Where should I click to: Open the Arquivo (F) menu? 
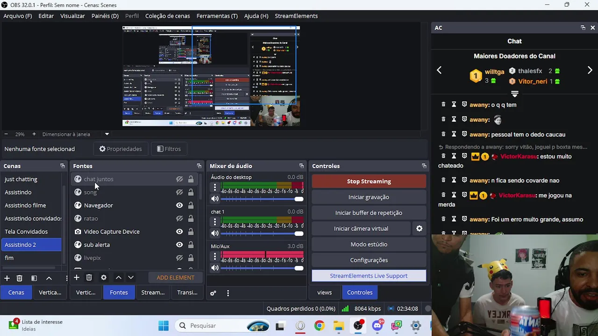[18, 16]
